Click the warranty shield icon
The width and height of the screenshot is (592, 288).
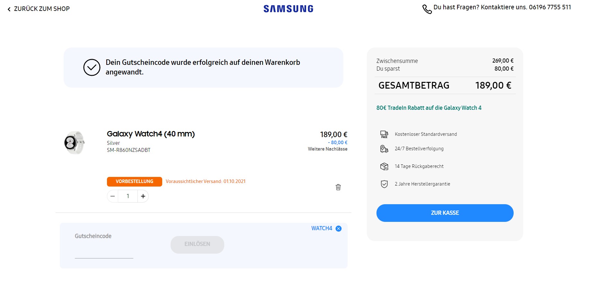coord(384,184)
